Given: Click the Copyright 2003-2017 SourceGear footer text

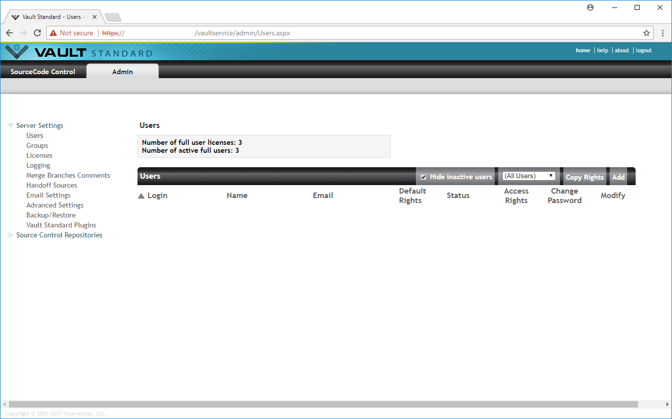Looking at the screenshot, I should tap(56, 414).
